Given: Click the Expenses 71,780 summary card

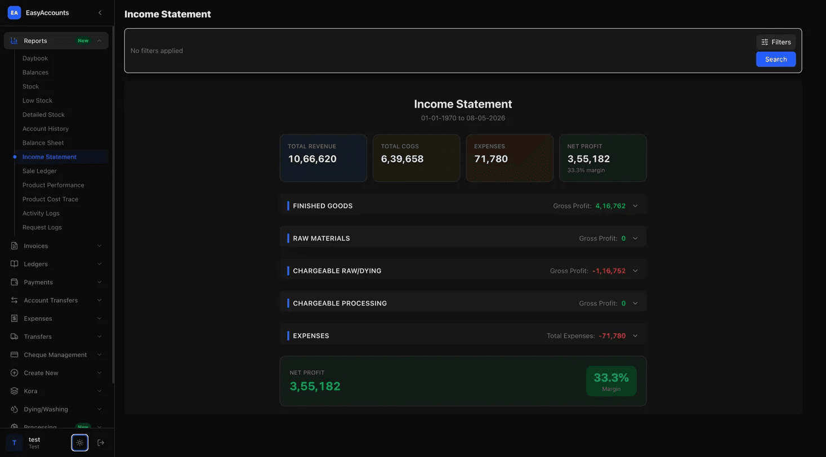Looking at the screenshot, I should [x=510, y=158].
